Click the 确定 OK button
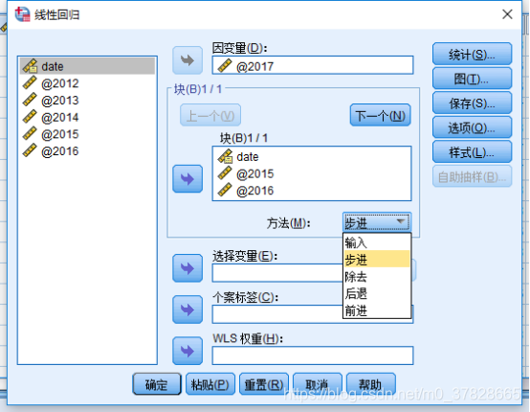Image resolution: width=530 pixels, height=412 pixels. pos(157,384)
